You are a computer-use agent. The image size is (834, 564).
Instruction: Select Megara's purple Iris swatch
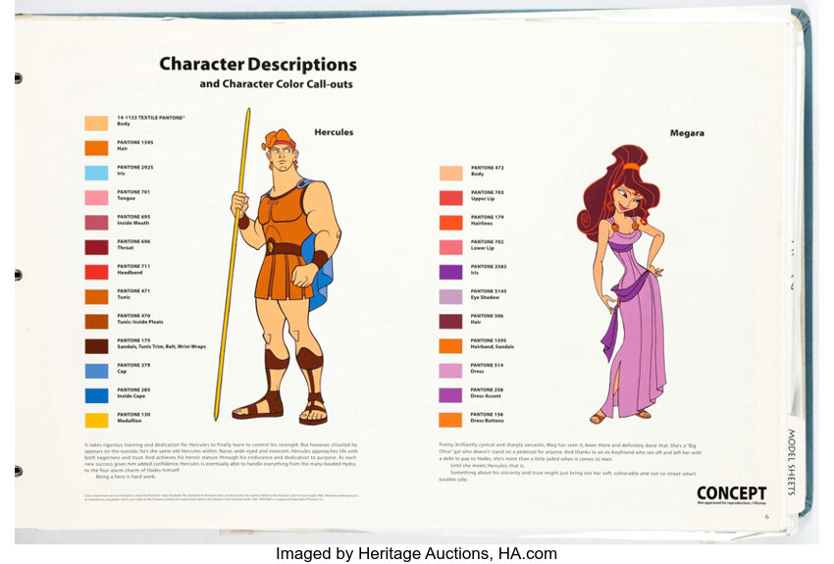tap(450, 272)
